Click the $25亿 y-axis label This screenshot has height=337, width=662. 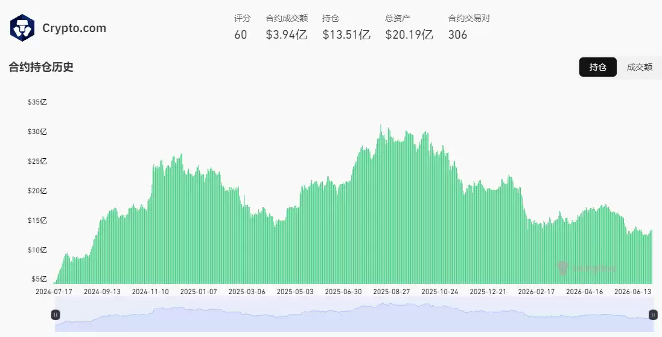(x=37, y=161)
